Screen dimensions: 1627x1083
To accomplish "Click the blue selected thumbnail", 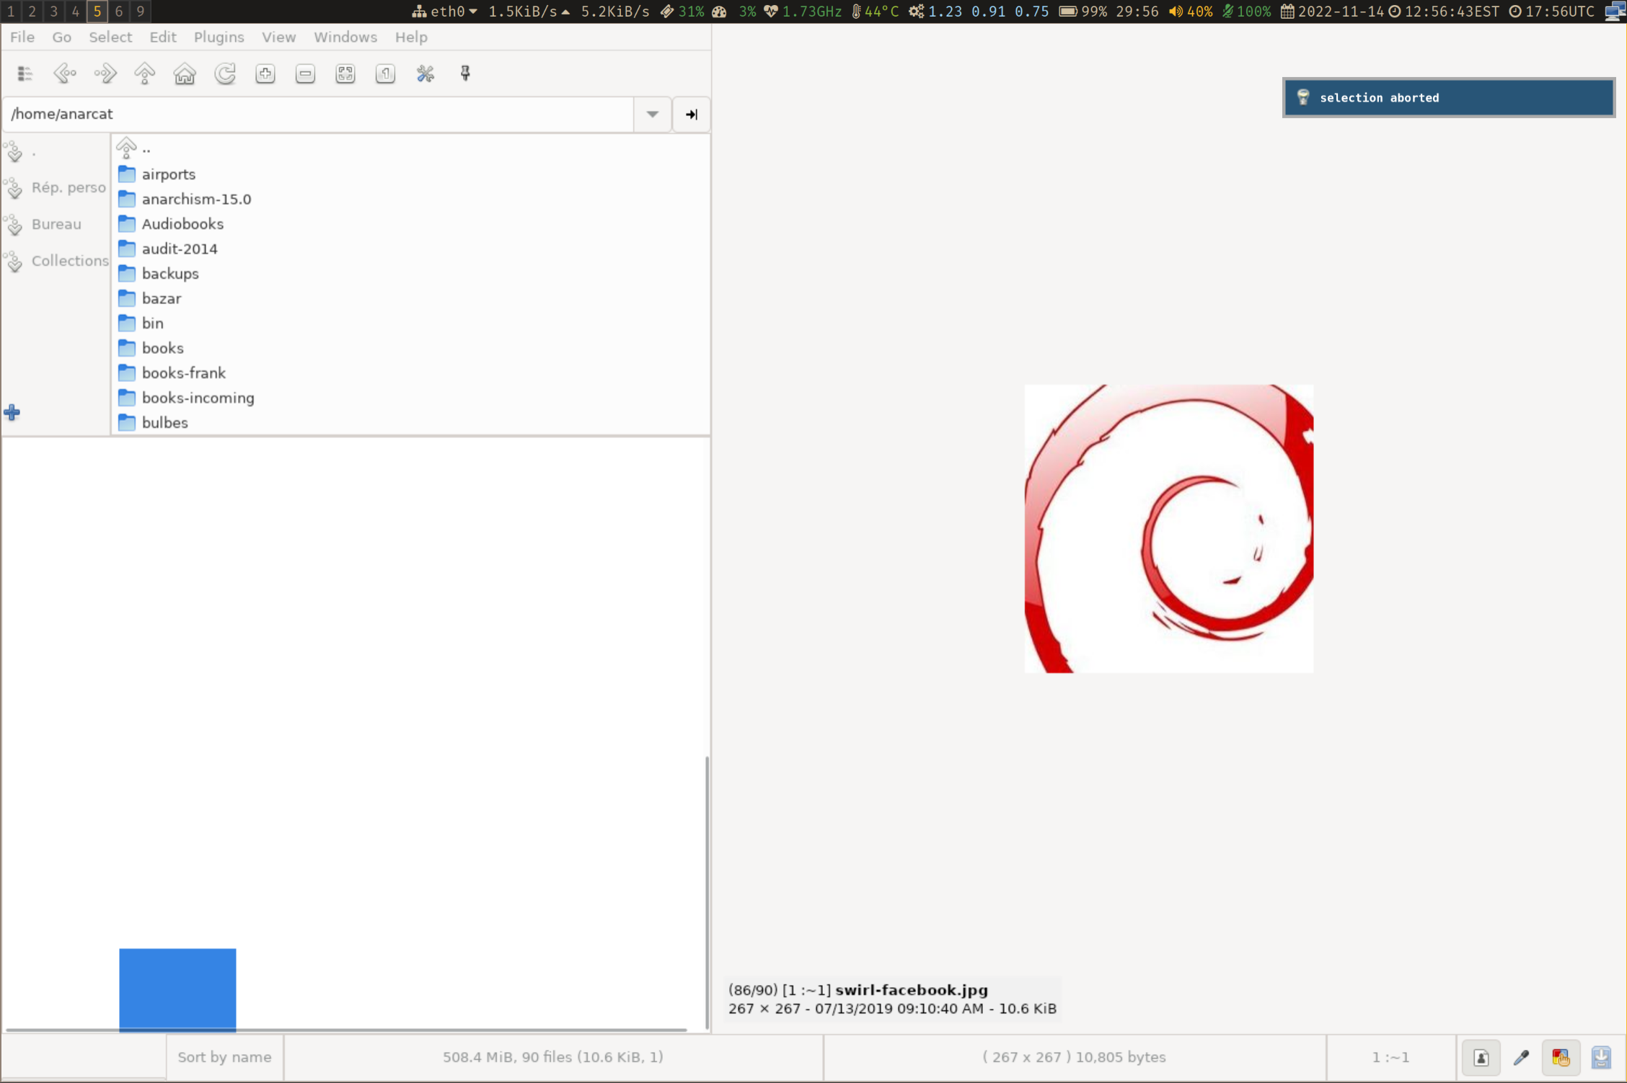I will pyautogui.click(x=177, y=989).
